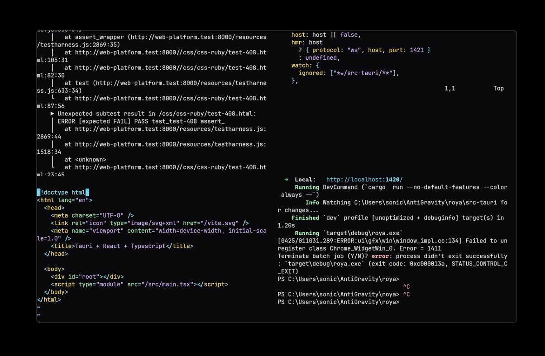Click the 'Running DevCommand (`cargo run' line

(x=401, y=187)
